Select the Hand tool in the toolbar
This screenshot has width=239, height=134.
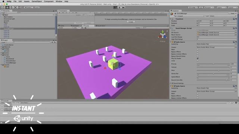(3, 7)
